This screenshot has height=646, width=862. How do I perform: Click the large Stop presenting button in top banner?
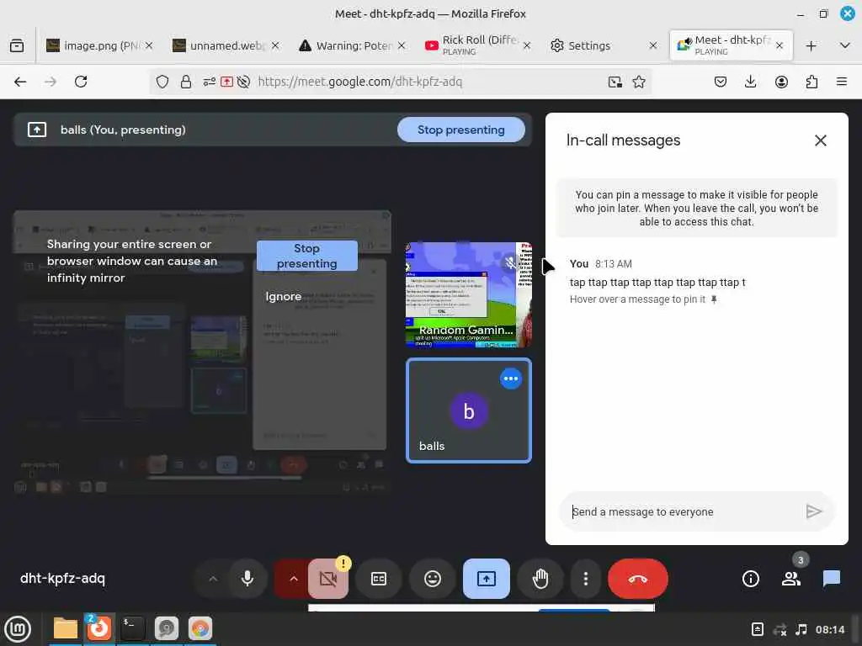tap(460, 130)
